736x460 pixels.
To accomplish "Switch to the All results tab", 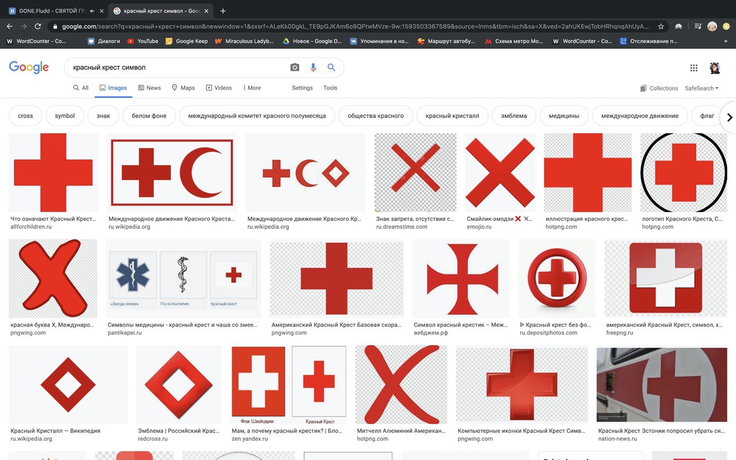I will click(80, 88).
